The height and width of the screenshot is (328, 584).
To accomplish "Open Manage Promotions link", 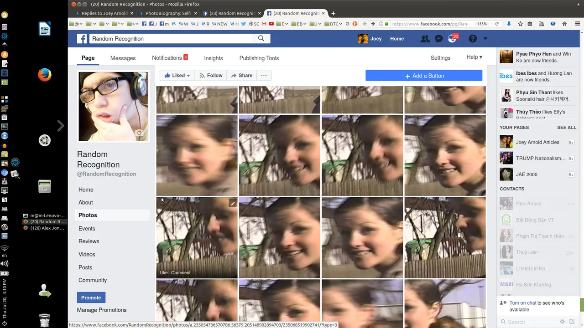I will click(x=102, y=310).
